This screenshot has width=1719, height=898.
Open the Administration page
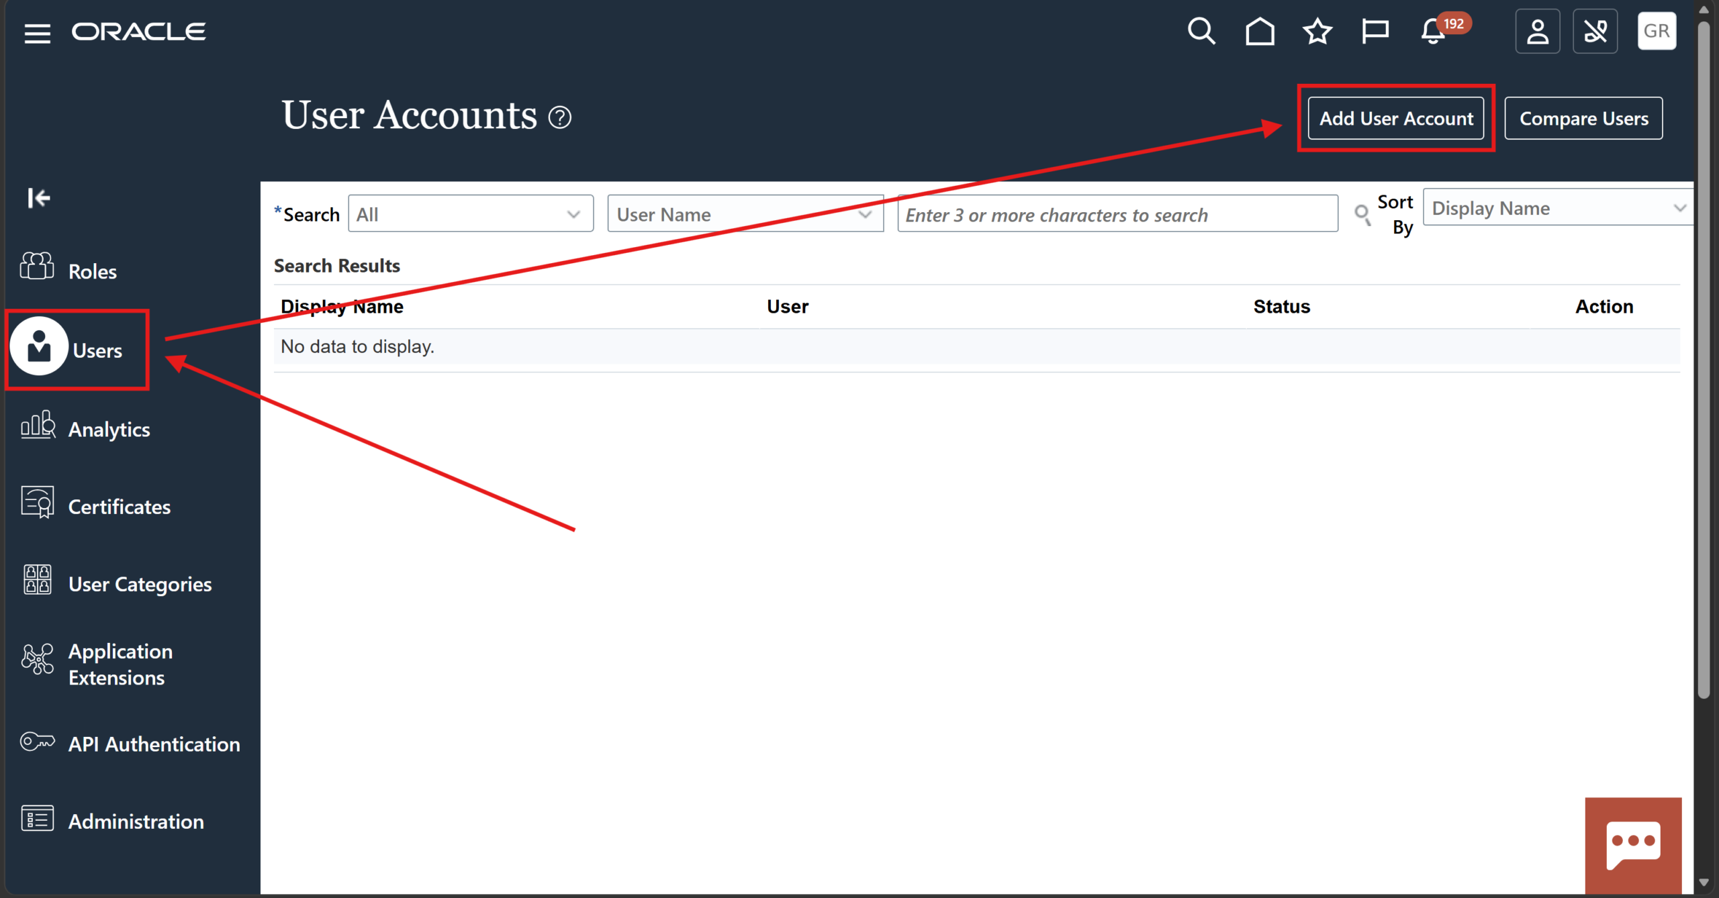136,821
